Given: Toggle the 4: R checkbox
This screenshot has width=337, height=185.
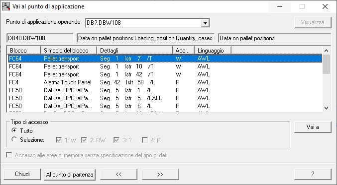Looking at the screenshot, I should [145, 140].
